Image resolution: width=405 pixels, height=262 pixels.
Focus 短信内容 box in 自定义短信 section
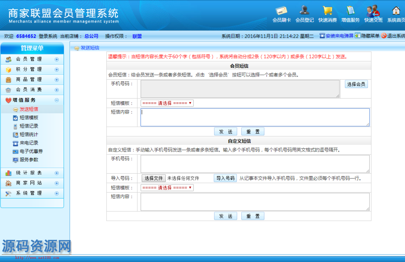[255, 202]
